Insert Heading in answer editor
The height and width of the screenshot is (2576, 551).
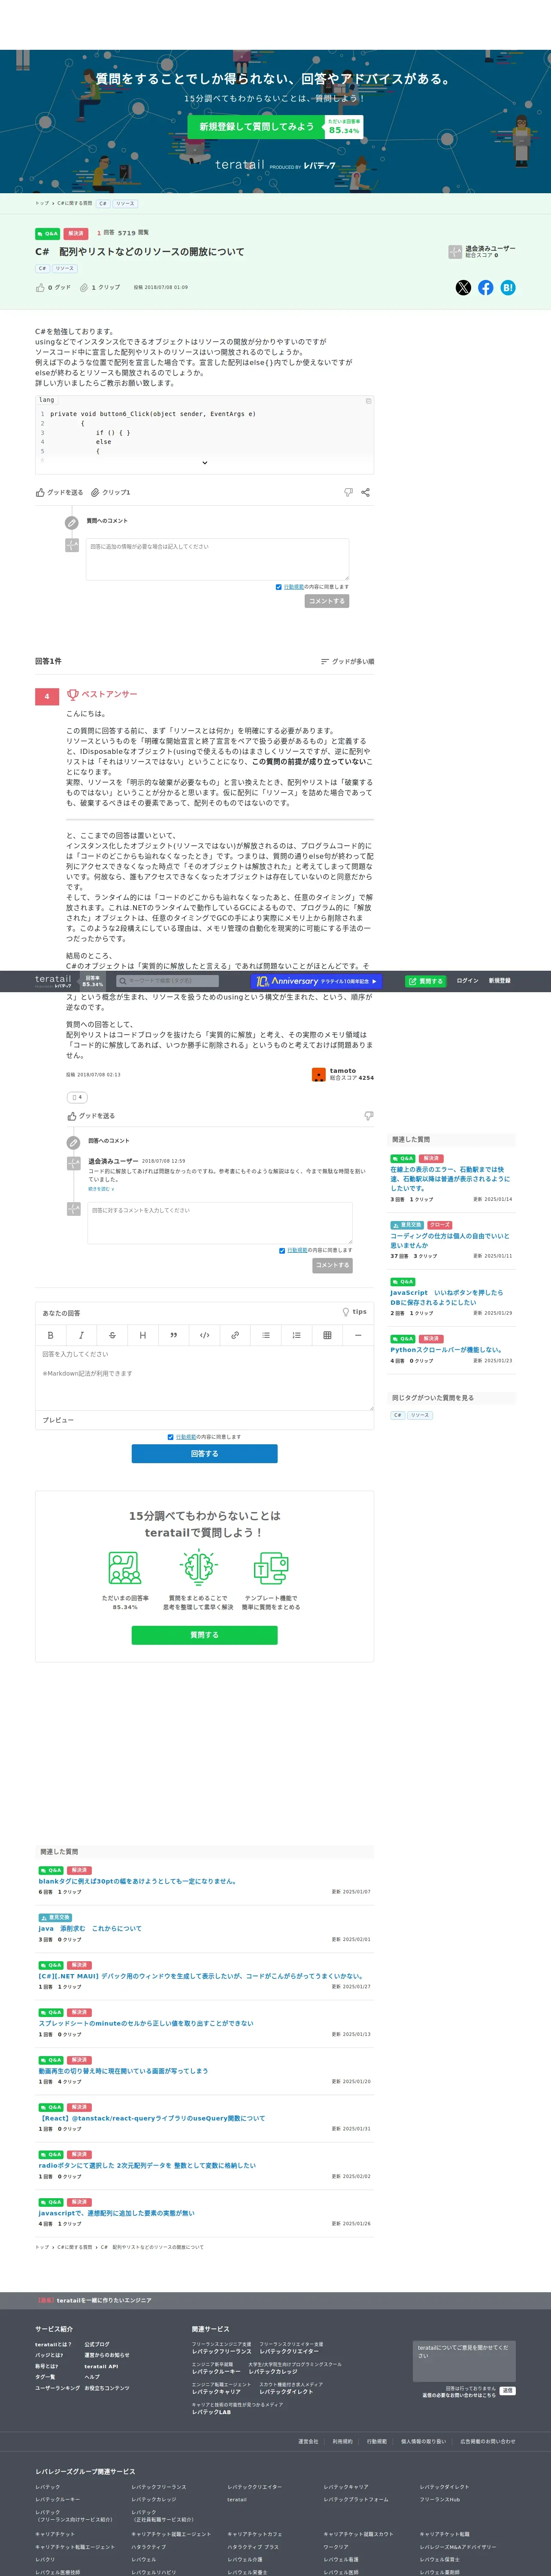click(142, 1335)
